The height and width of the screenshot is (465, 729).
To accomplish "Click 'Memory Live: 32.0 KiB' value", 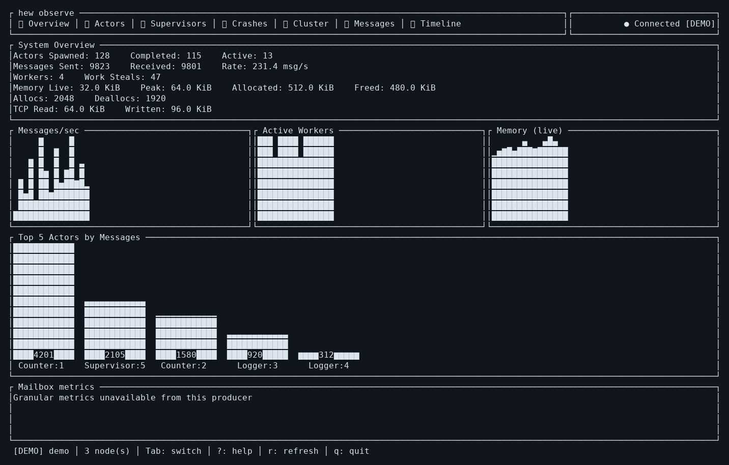I will (67, 88).
